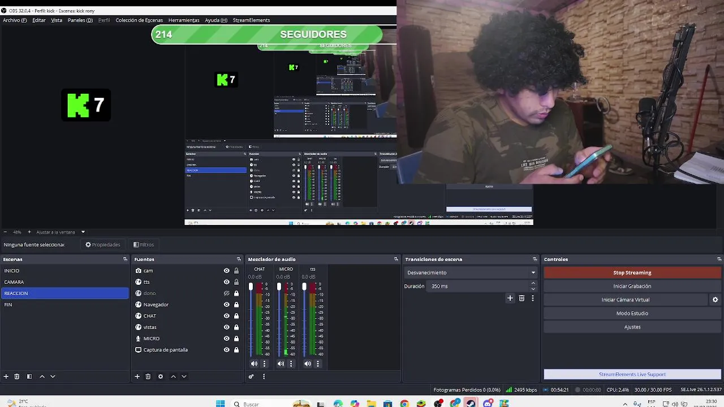Open virtual camera settings gear

tap(715, 300)
